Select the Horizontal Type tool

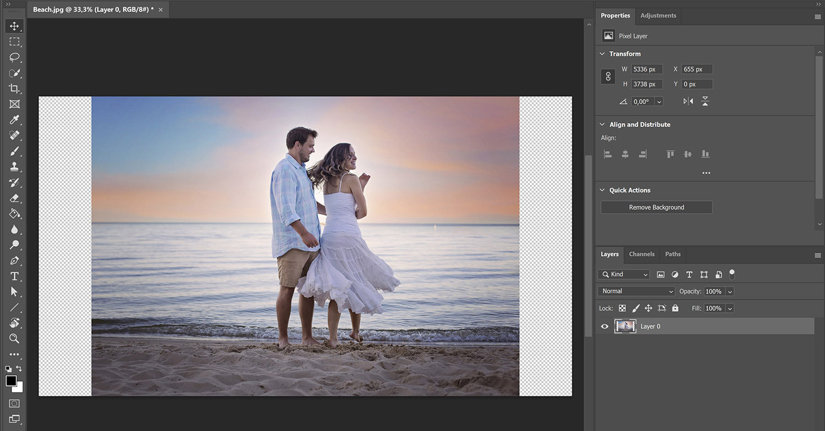click(x=14, y=276)
